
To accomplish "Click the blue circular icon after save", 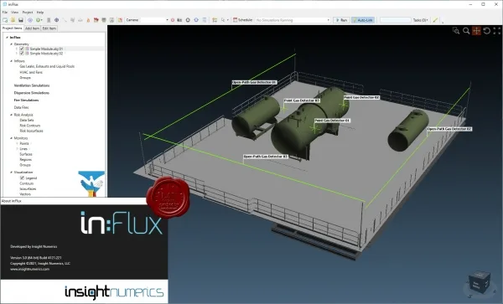I will (30, 20).
